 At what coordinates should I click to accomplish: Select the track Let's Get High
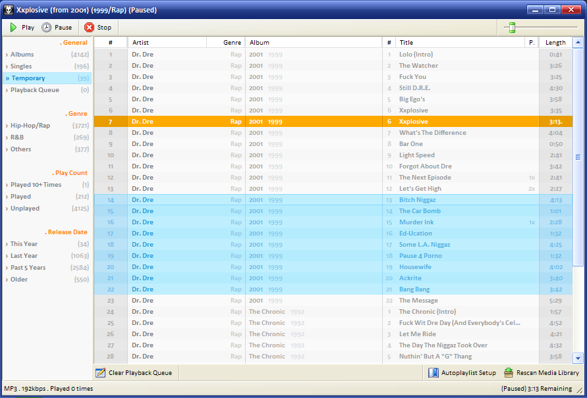[333, 189]
